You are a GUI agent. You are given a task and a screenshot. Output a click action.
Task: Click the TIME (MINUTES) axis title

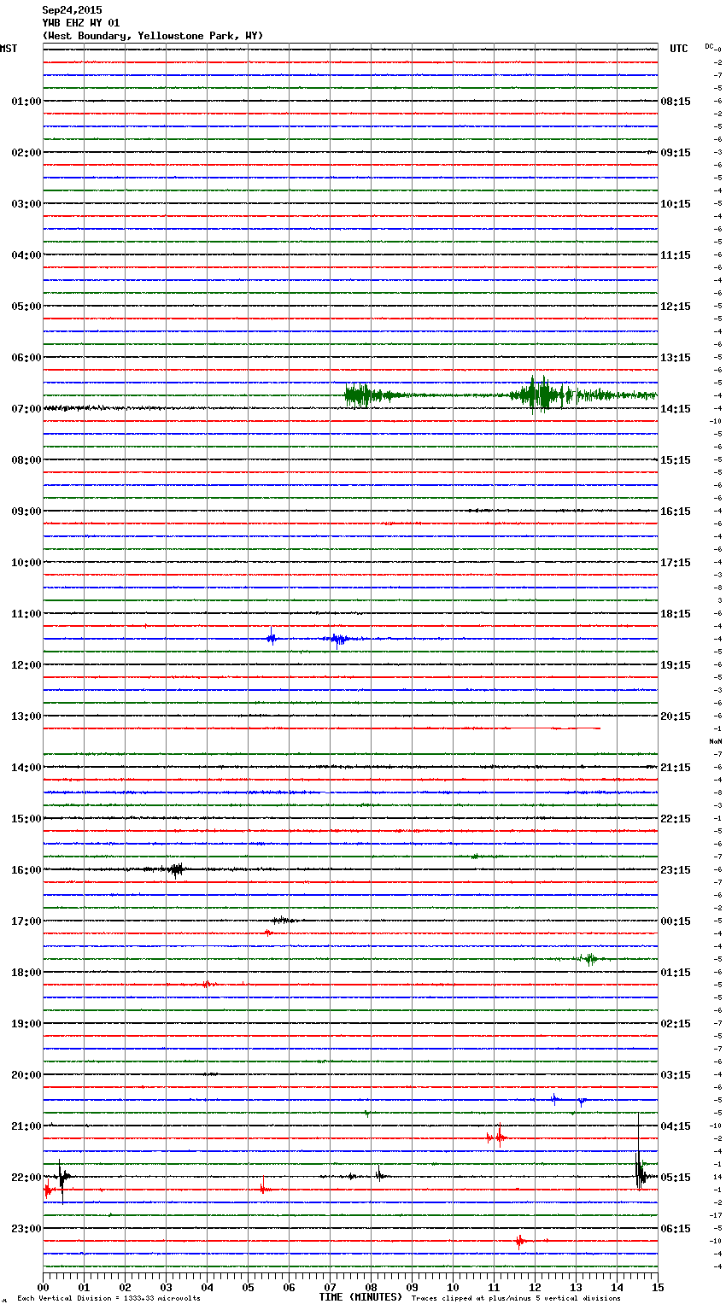coord(360,1297)
